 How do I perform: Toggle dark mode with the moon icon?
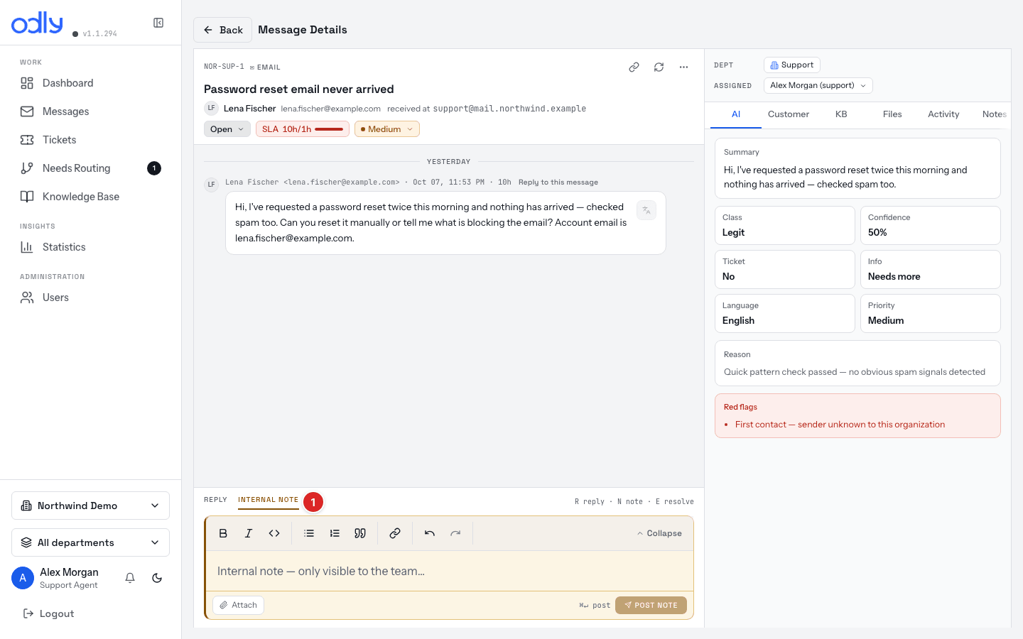157,578
